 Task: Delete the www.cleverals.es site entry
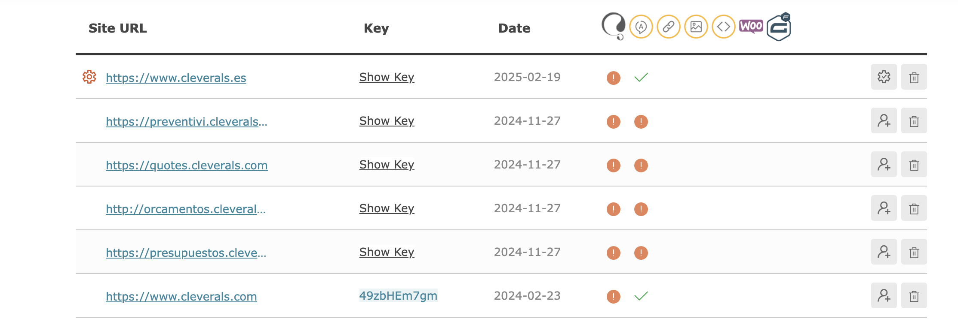point(914,77)
